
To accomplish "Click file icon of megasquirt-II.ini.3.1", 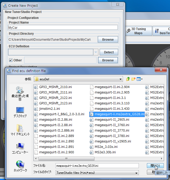I will (x=92, y=98).
